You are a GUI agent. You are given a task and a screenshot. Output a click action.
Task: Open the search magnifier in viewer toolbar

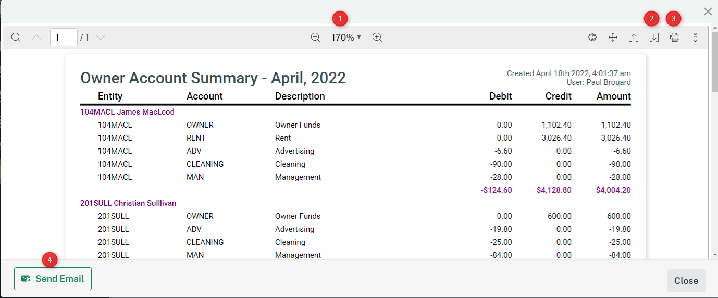(x=16, y=38)
